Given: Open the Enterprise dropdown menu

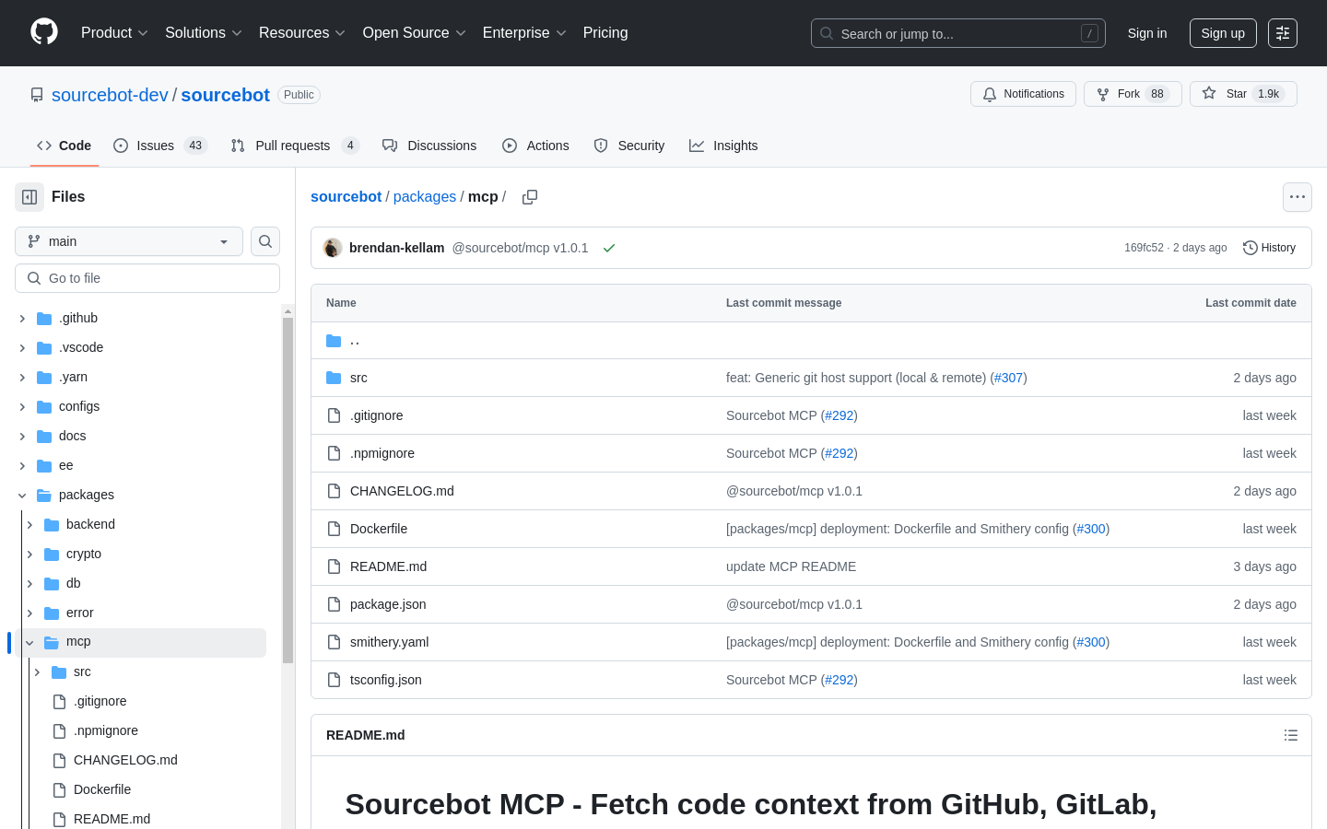Looking at the screenshot, I should point(524,33).
